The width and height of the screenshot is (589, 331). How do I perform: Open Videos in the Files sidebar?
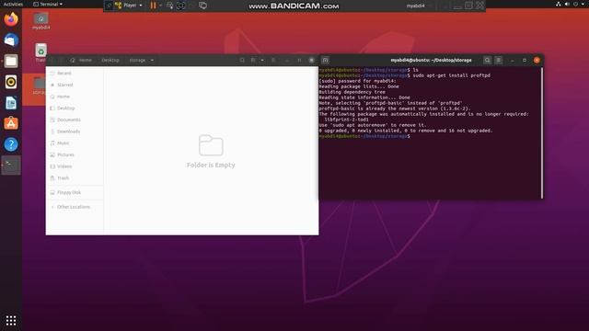point(75,166)
